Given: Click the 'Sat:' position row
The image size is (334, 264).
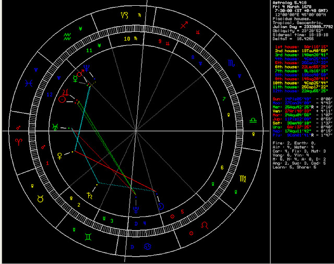Looking at the screenshot, I should coord(303,123).
